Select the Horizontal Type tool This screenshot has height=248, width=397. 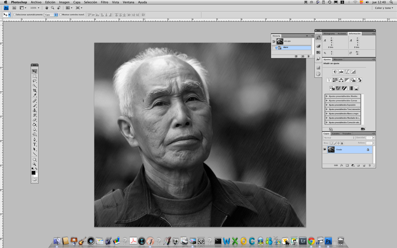(35, 144)
